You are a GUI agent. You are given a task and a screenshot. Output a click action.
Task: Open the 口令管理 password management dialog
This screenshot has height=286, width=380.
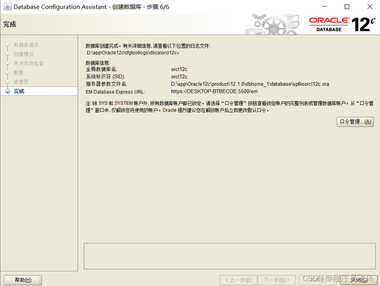click(355, 122)
